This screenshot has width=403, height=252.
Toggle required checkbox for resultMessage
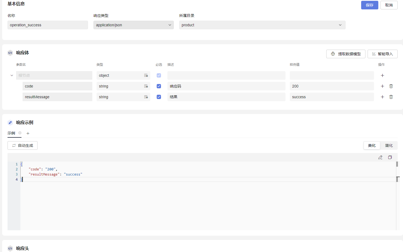point(159,97)
